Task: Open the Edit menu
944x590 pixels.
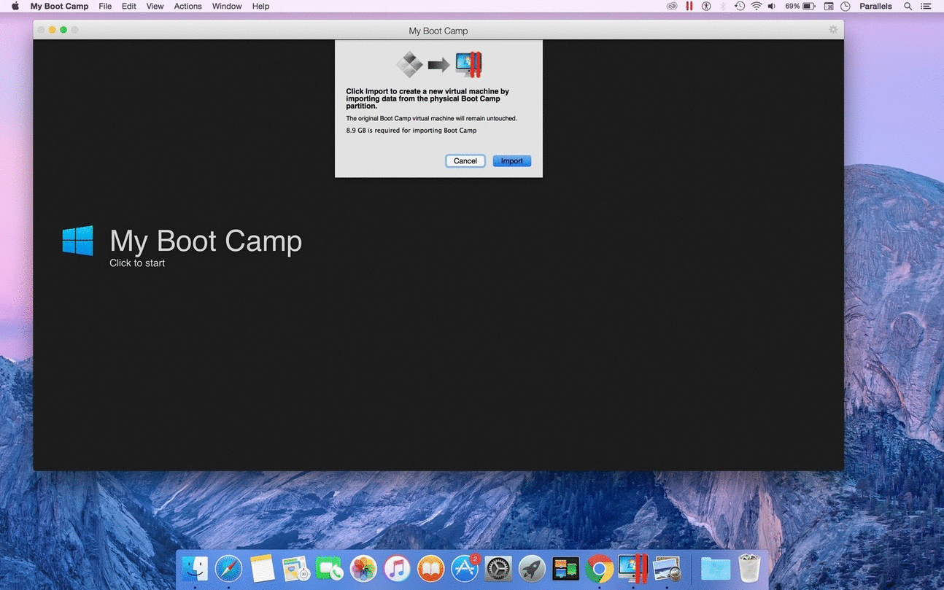Action: point(129,6)
